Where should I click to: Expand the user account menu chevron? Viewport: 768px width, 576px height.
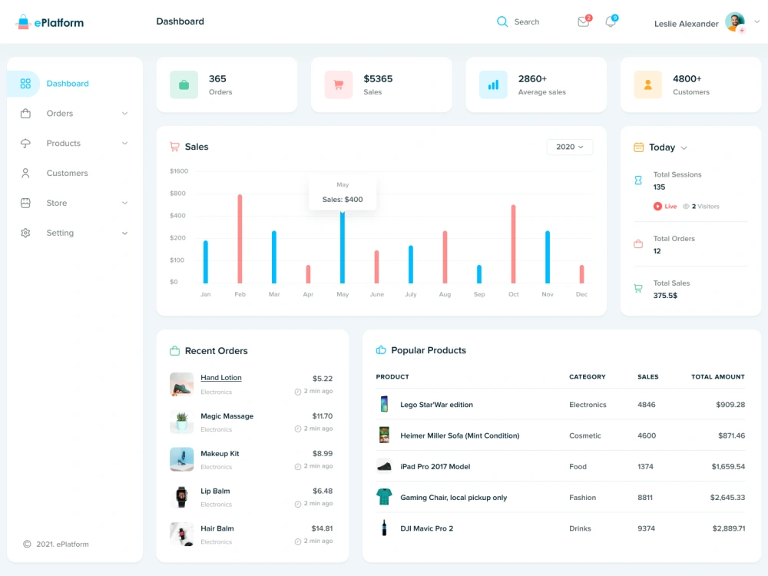coord(757,22)
